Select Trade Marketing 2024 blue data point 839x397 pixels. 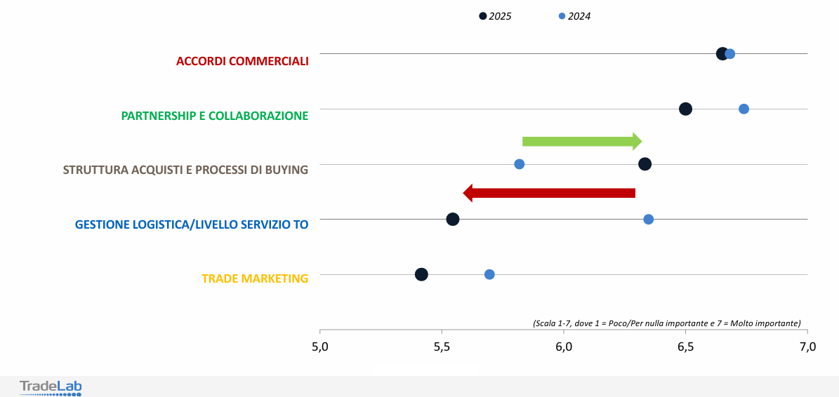tap(489, 274)
